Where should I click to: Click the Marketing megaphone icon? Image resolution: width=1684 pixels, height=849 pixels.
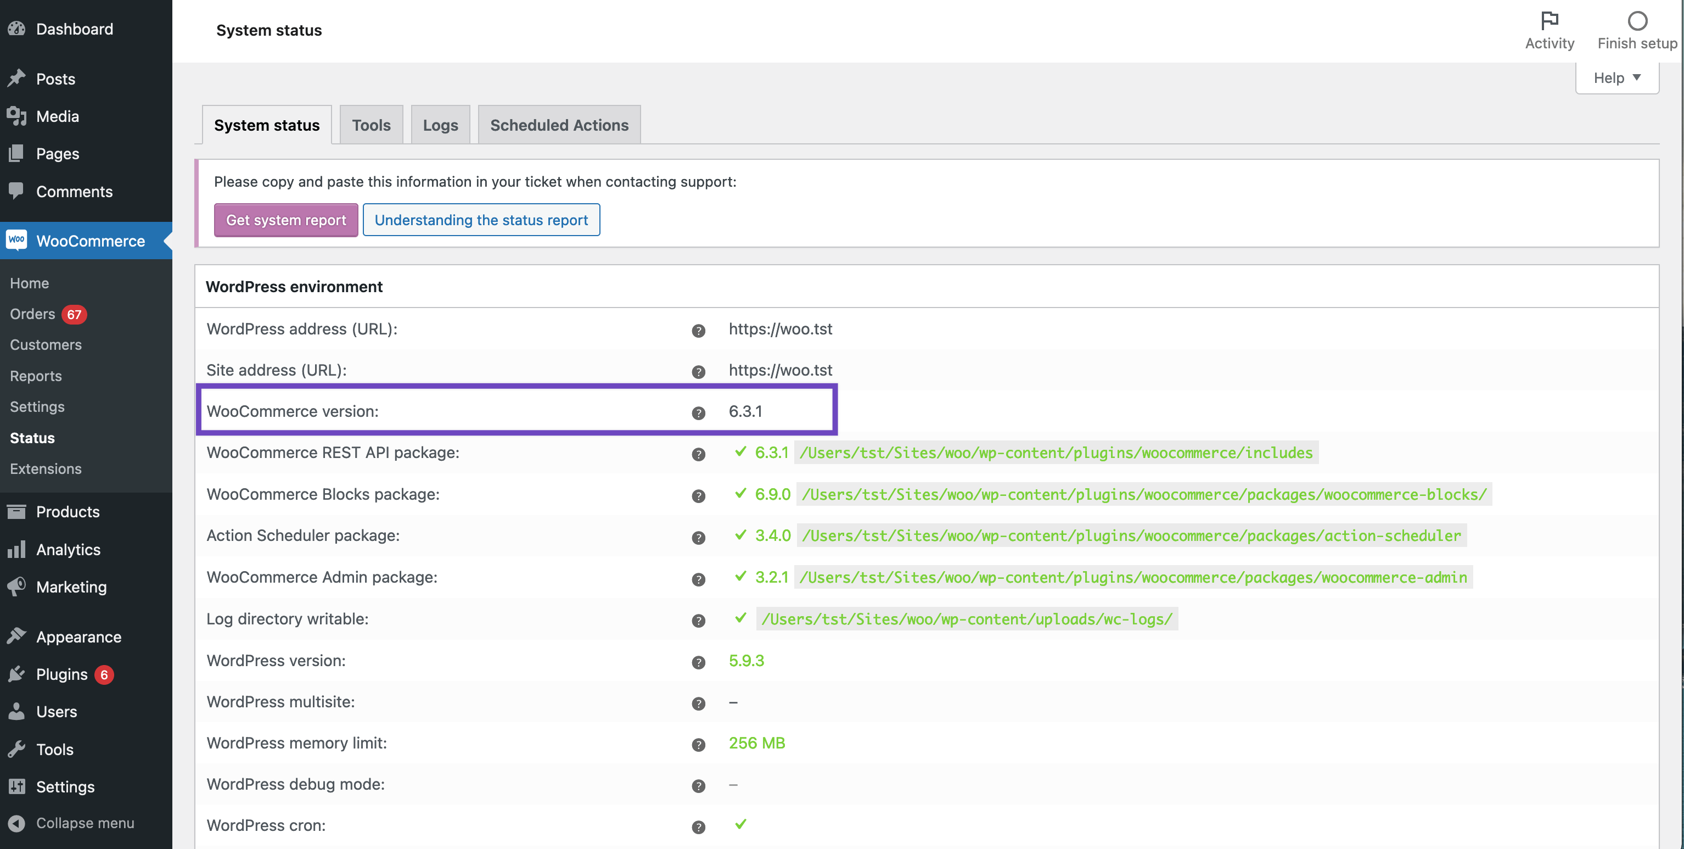pos(17,586)
